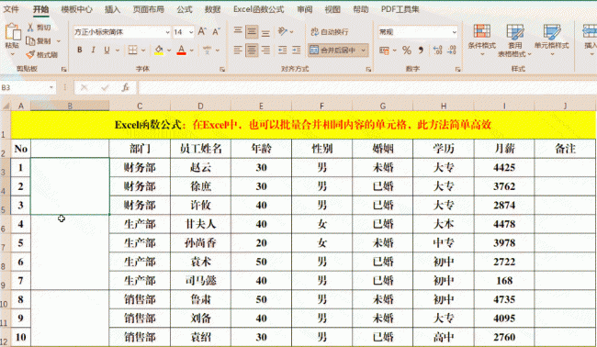Click the phonetic guide icon

click(208, 50)
